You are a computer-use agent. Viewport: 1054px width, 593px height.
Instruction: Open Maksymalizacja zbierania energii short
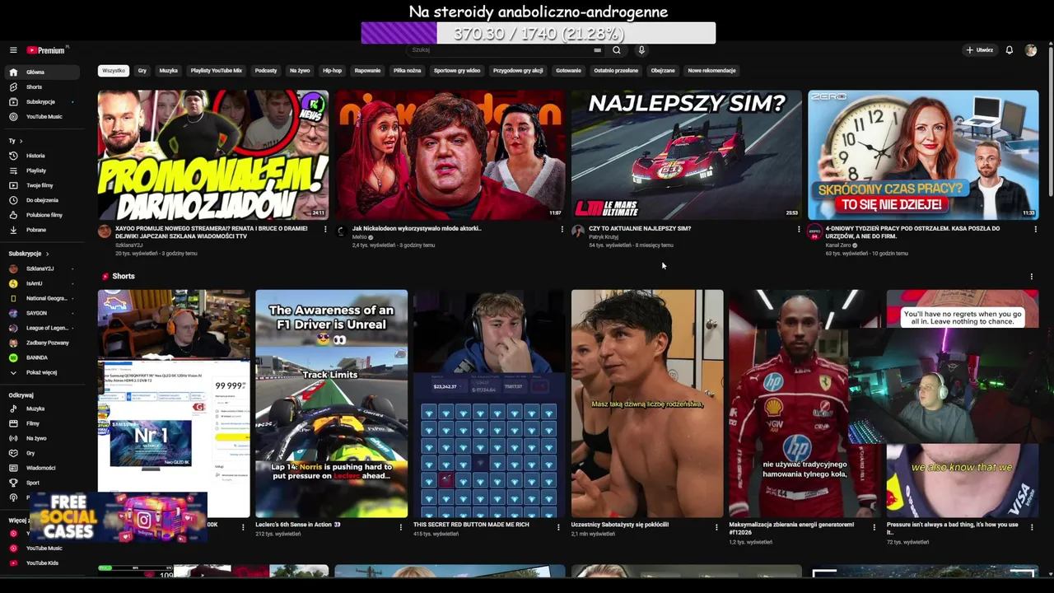pyautogui.click(x=804, y=404)
